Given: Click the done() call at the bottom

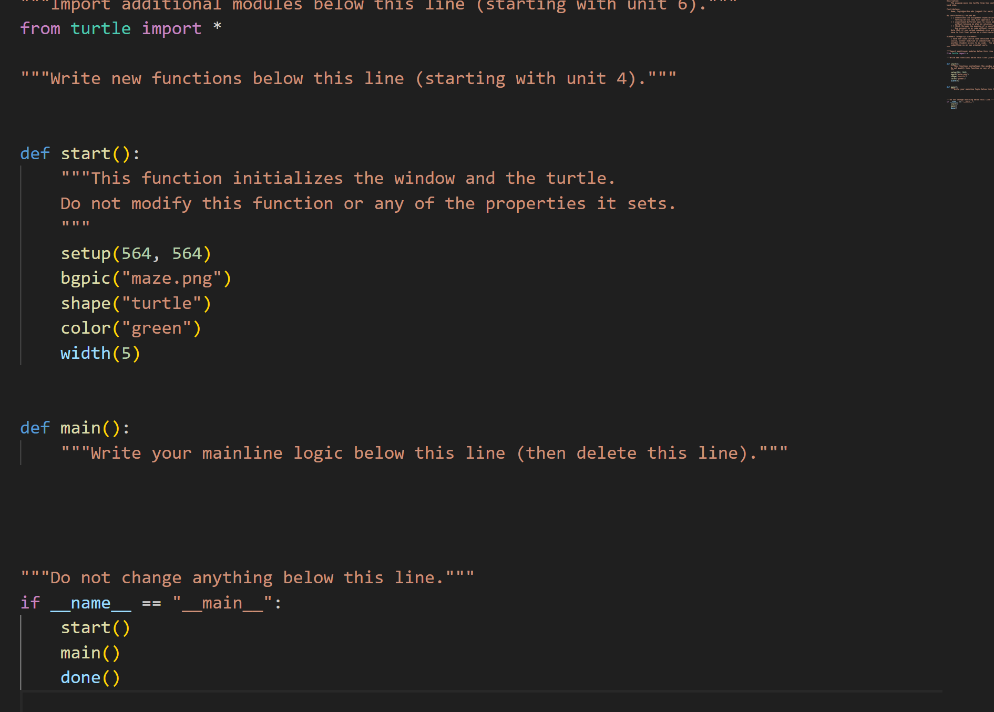Looking at the screenshot, I should tap(89, 677).
